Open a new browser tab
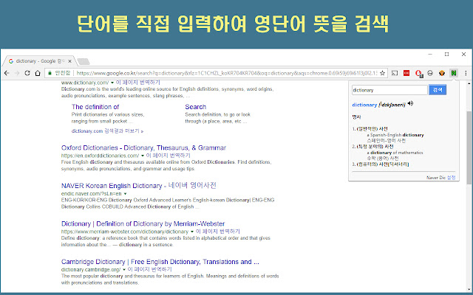 click(x=84, y=62)
